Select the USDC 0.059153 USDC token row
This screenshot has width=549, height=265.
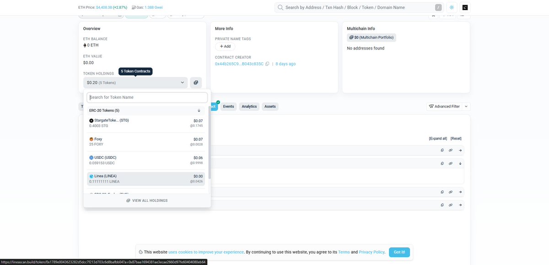(x=146, y=160)
